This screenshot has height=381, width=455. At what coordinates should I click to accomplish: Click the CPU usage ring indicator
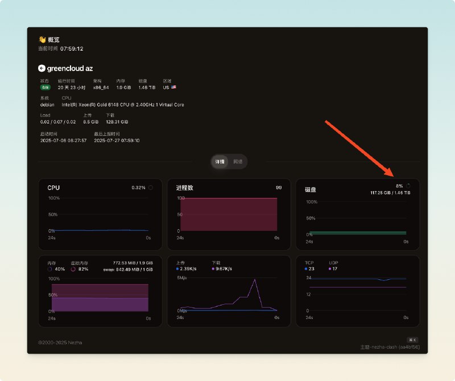point(151,187)
